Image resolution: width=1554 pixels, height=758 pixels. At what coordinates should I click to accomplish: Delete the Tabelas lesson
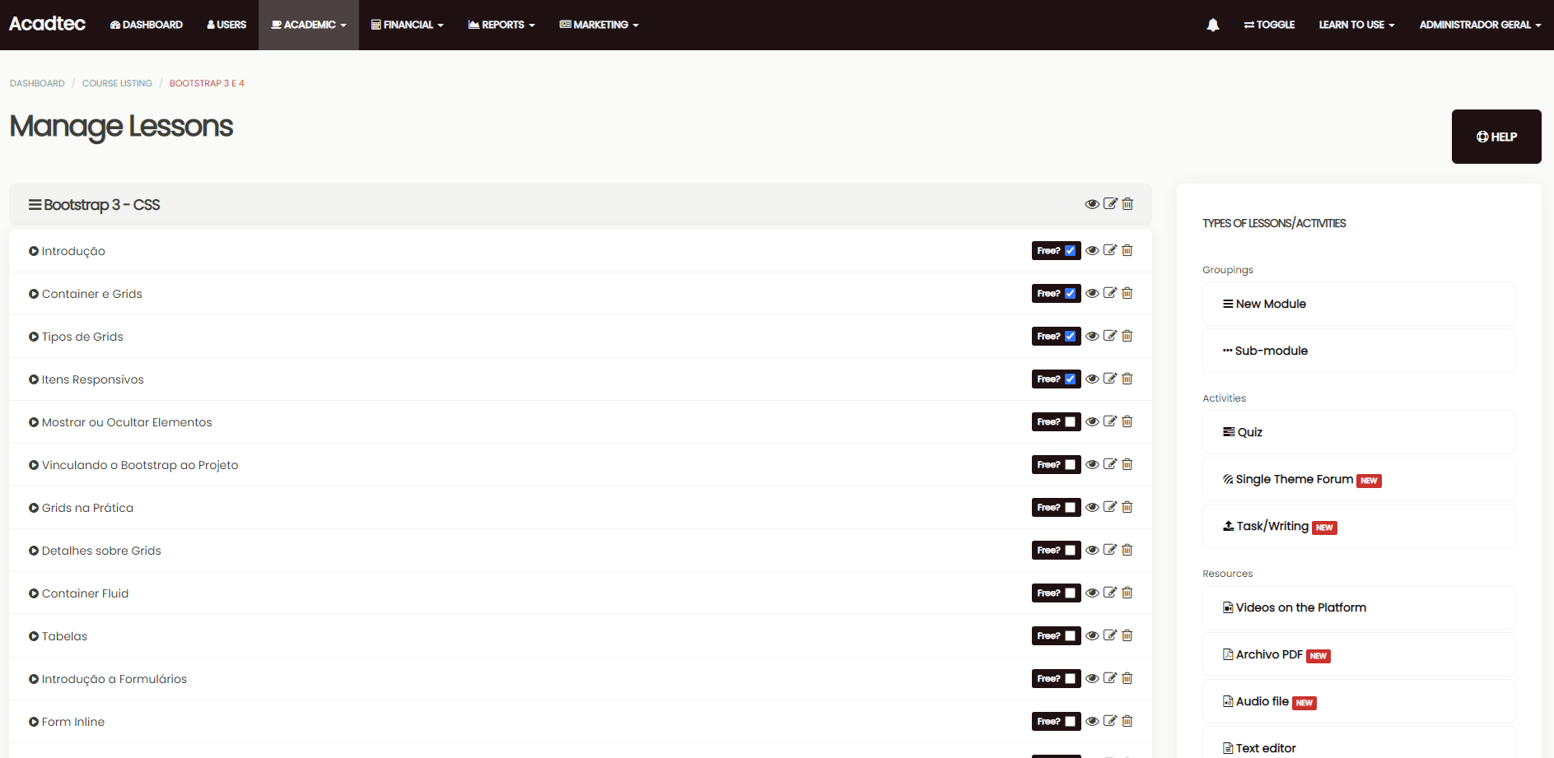(x=1127, y=635)
